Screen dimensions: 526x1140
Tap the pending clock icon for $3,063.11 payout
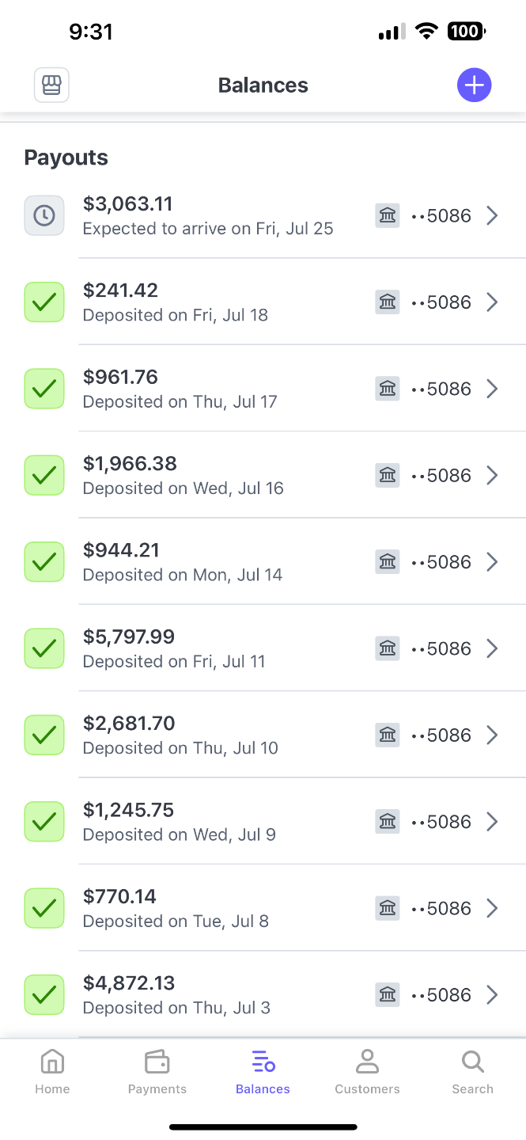[44, 215]
